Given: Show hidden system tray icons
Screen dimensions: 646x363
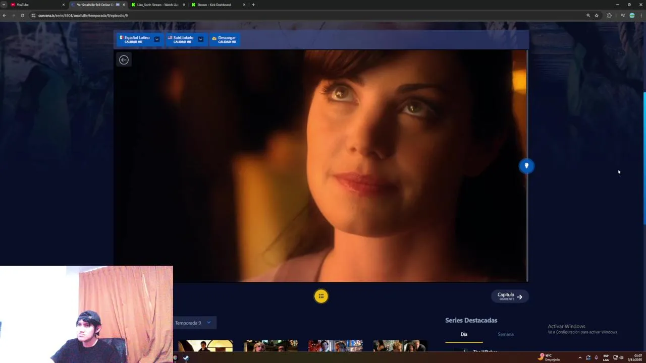Looking at the screenshot, I should pos(580,357).
